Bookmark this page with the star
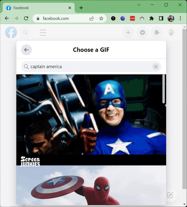Screen dimensions: 187x207 pos(101,19)
